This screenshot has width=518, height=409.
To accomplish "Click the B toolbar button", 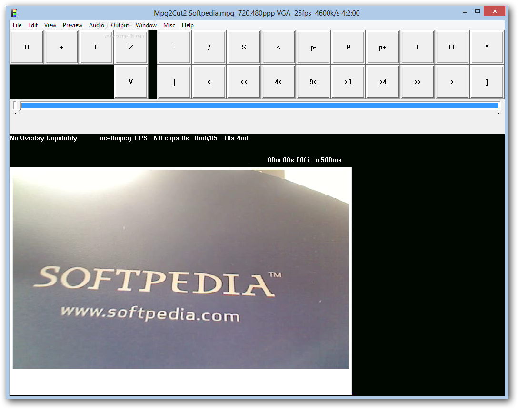I will pos(27,47).
